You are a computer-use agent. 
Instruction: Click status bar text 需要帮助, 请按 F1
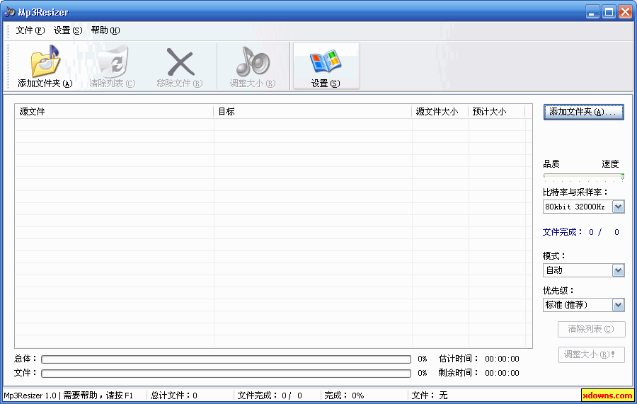(x=98, y=395)
